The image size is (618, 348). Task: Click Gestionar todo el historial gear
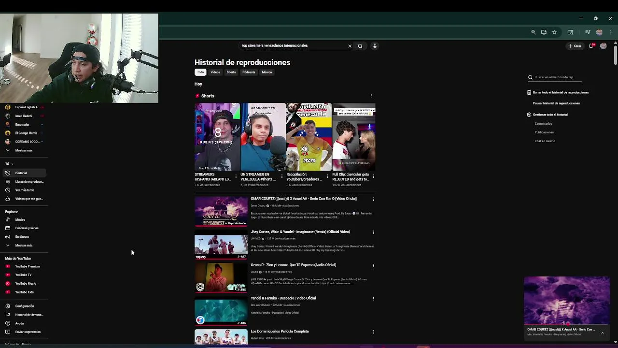coord(529,115)
